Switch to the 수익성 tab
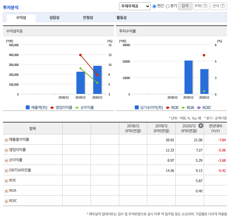The height and width of the screenshot is (219, 231). click(21, 18)
